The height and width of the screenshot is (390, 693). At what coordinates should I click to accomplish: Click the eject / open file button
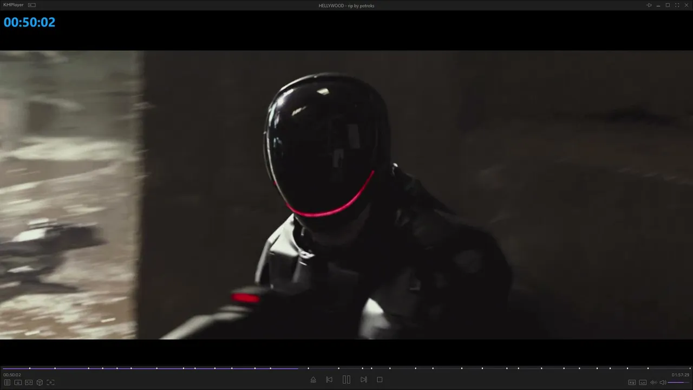tap(313, 380)
